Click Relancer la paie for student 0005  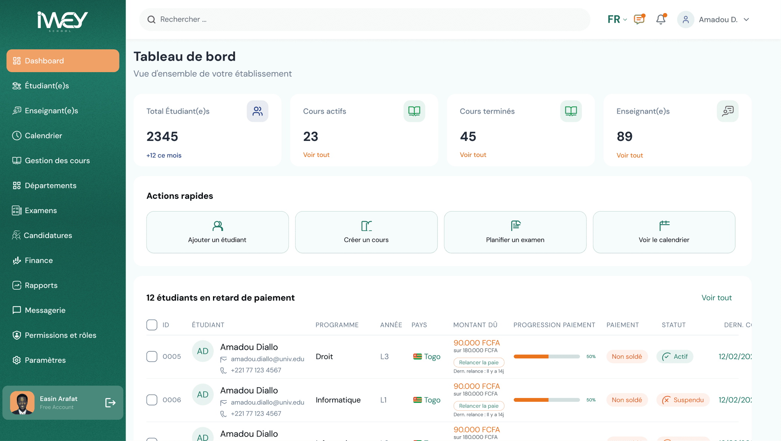point(479,363)
